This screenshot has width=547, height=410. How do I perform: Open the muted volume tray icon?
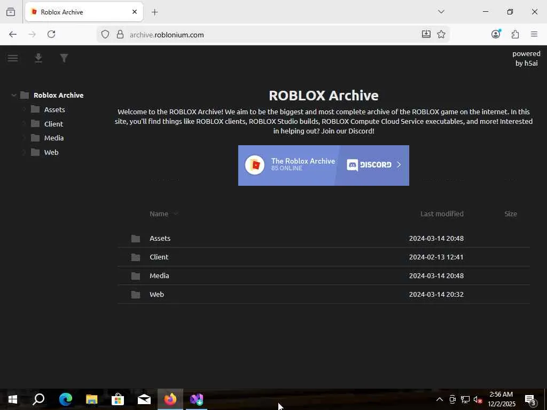(478, 399)
